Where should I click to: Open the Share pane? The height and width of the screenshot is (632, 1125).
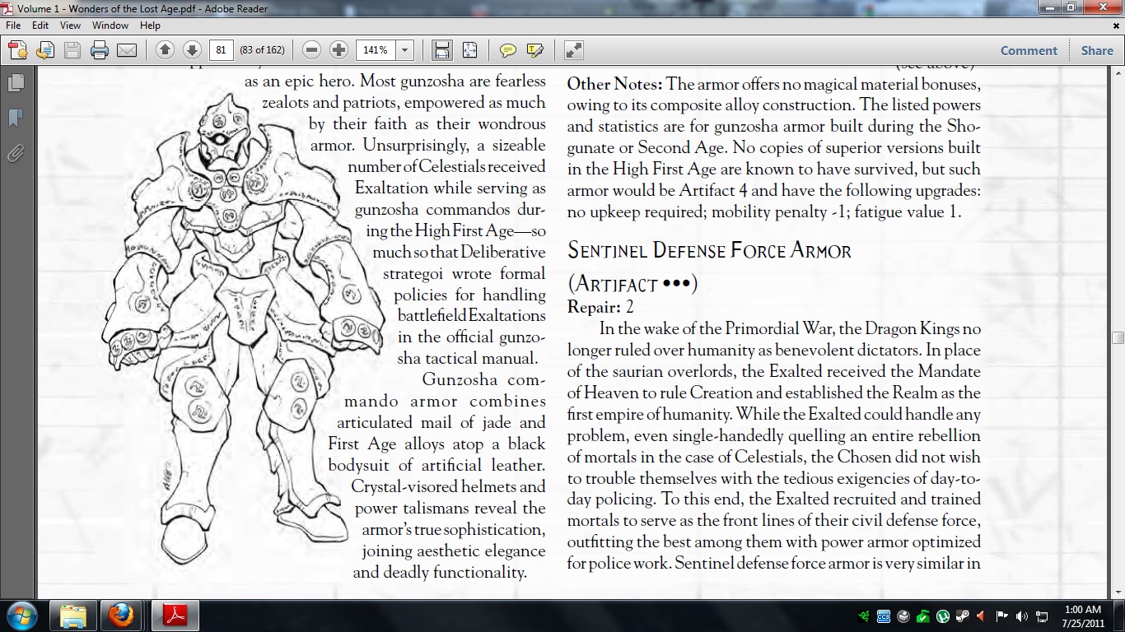tap(1097, 50)
